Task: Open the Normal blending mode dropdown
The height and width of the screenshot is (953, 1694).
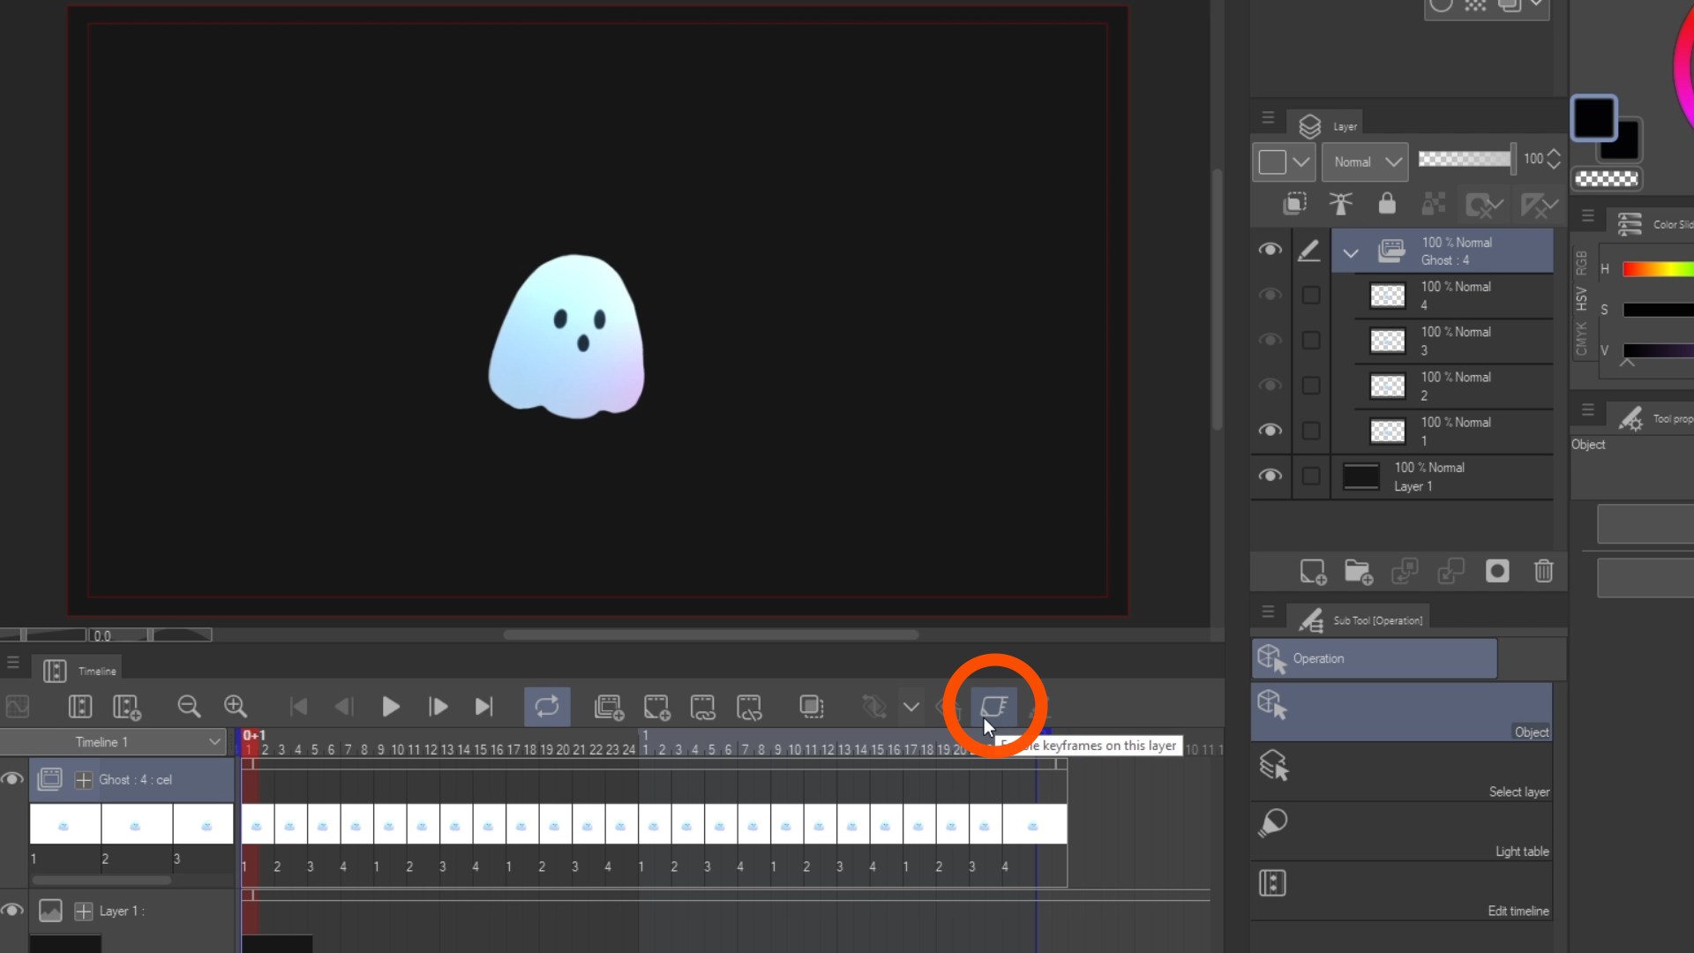Action: point(1364,161)
